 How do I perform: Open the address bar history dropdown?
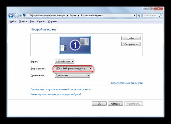(x=134, y=16)
